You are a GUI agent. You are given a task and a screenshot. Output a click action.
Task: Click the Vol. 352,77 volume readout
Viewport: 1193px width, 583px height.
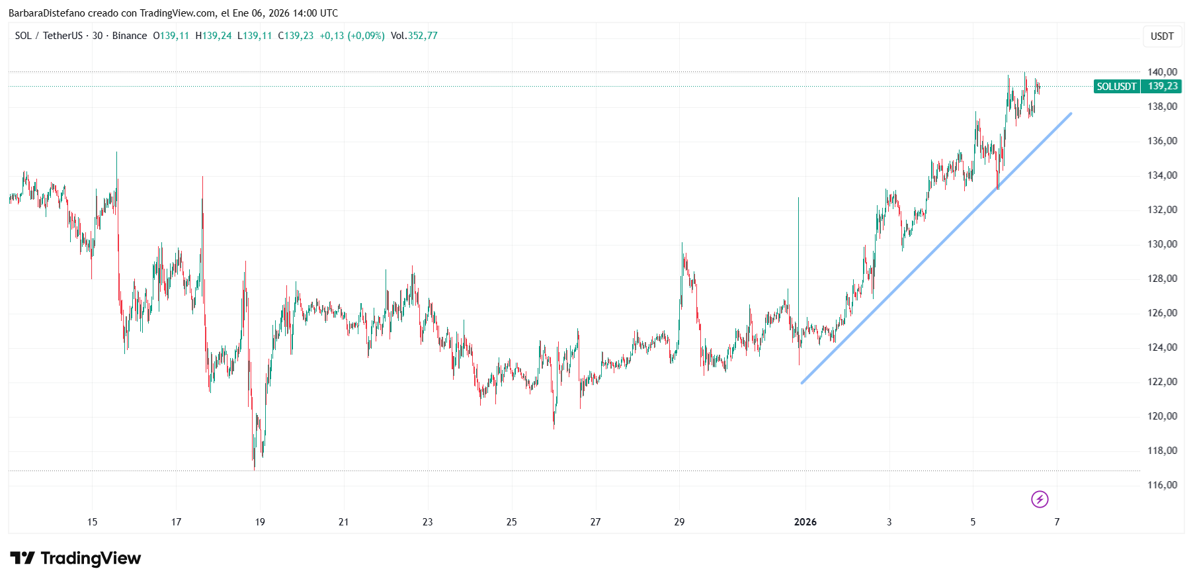click(414, 36)
